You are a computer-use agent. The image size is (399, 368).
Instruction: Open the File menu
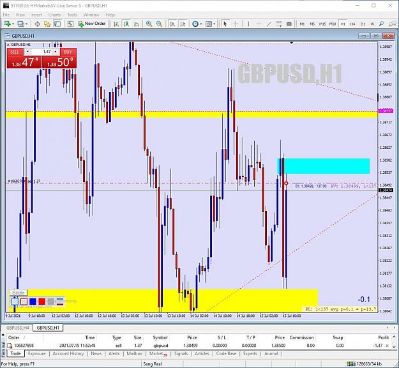[x=6, y=15]
